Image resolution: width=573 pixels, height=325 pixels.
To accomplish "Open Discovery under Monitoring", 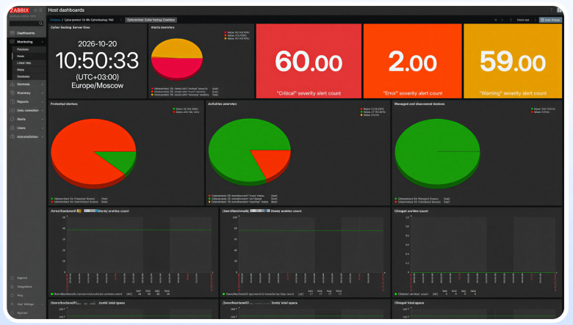I will point(24,76).
